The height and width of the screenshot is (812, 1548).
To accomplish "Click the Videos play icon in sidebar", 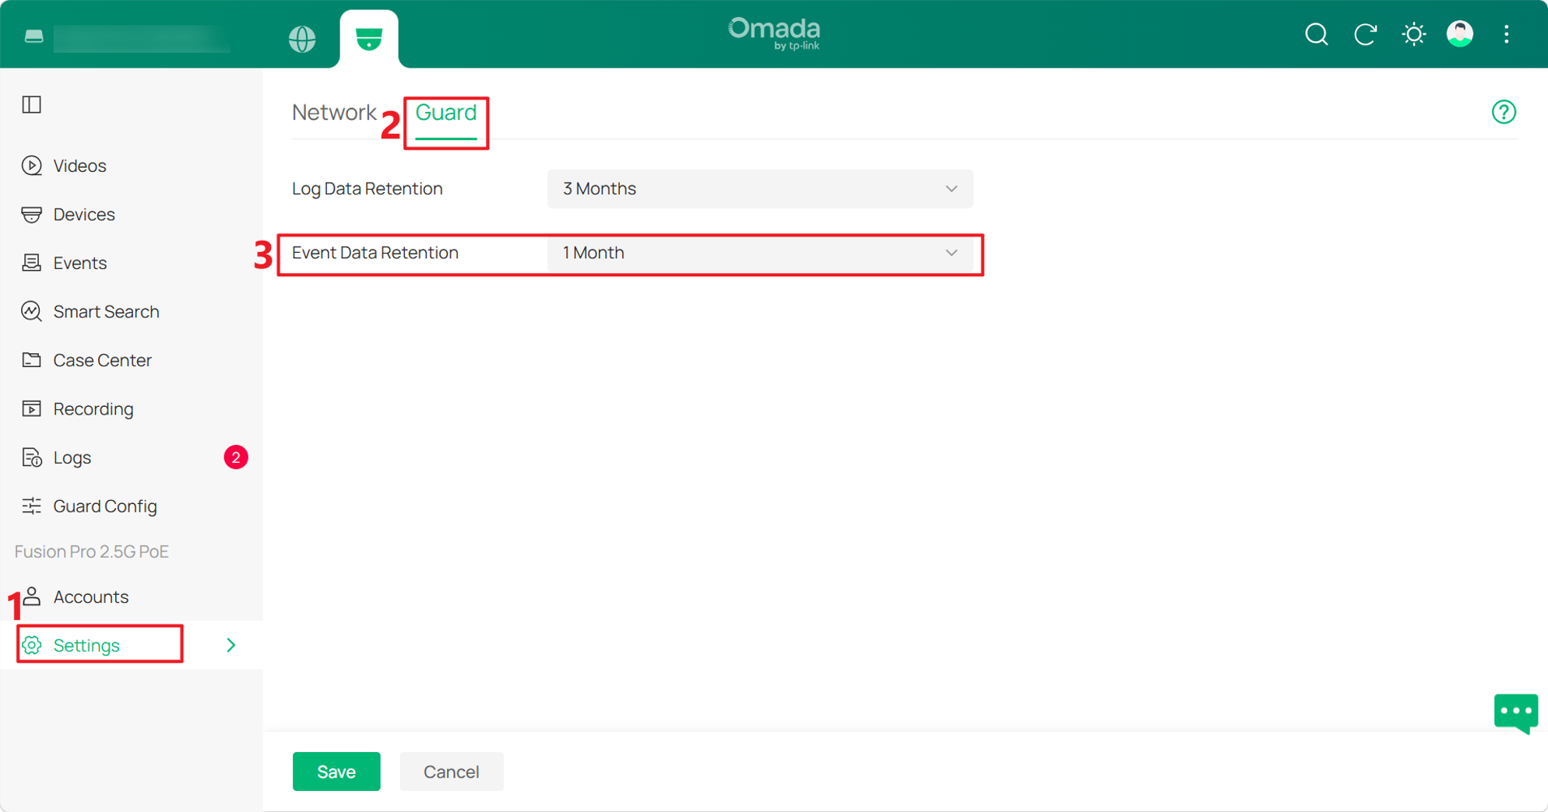I will pos(32,166).
